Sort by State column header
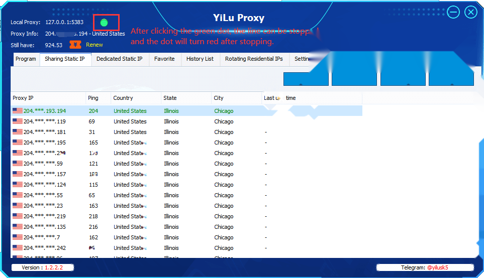The width and height of the screenshot is (484, 278). point(186,98)
